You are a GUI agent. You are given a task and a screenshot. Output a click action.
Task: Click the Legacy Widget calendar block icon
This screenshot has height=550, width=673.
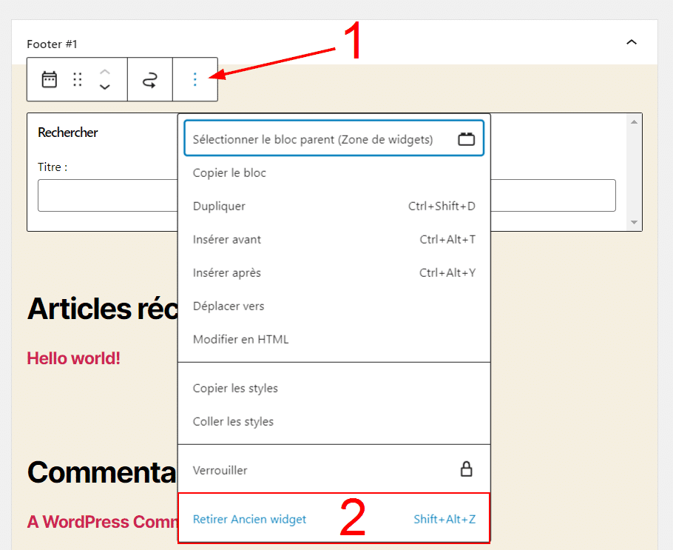49,80
